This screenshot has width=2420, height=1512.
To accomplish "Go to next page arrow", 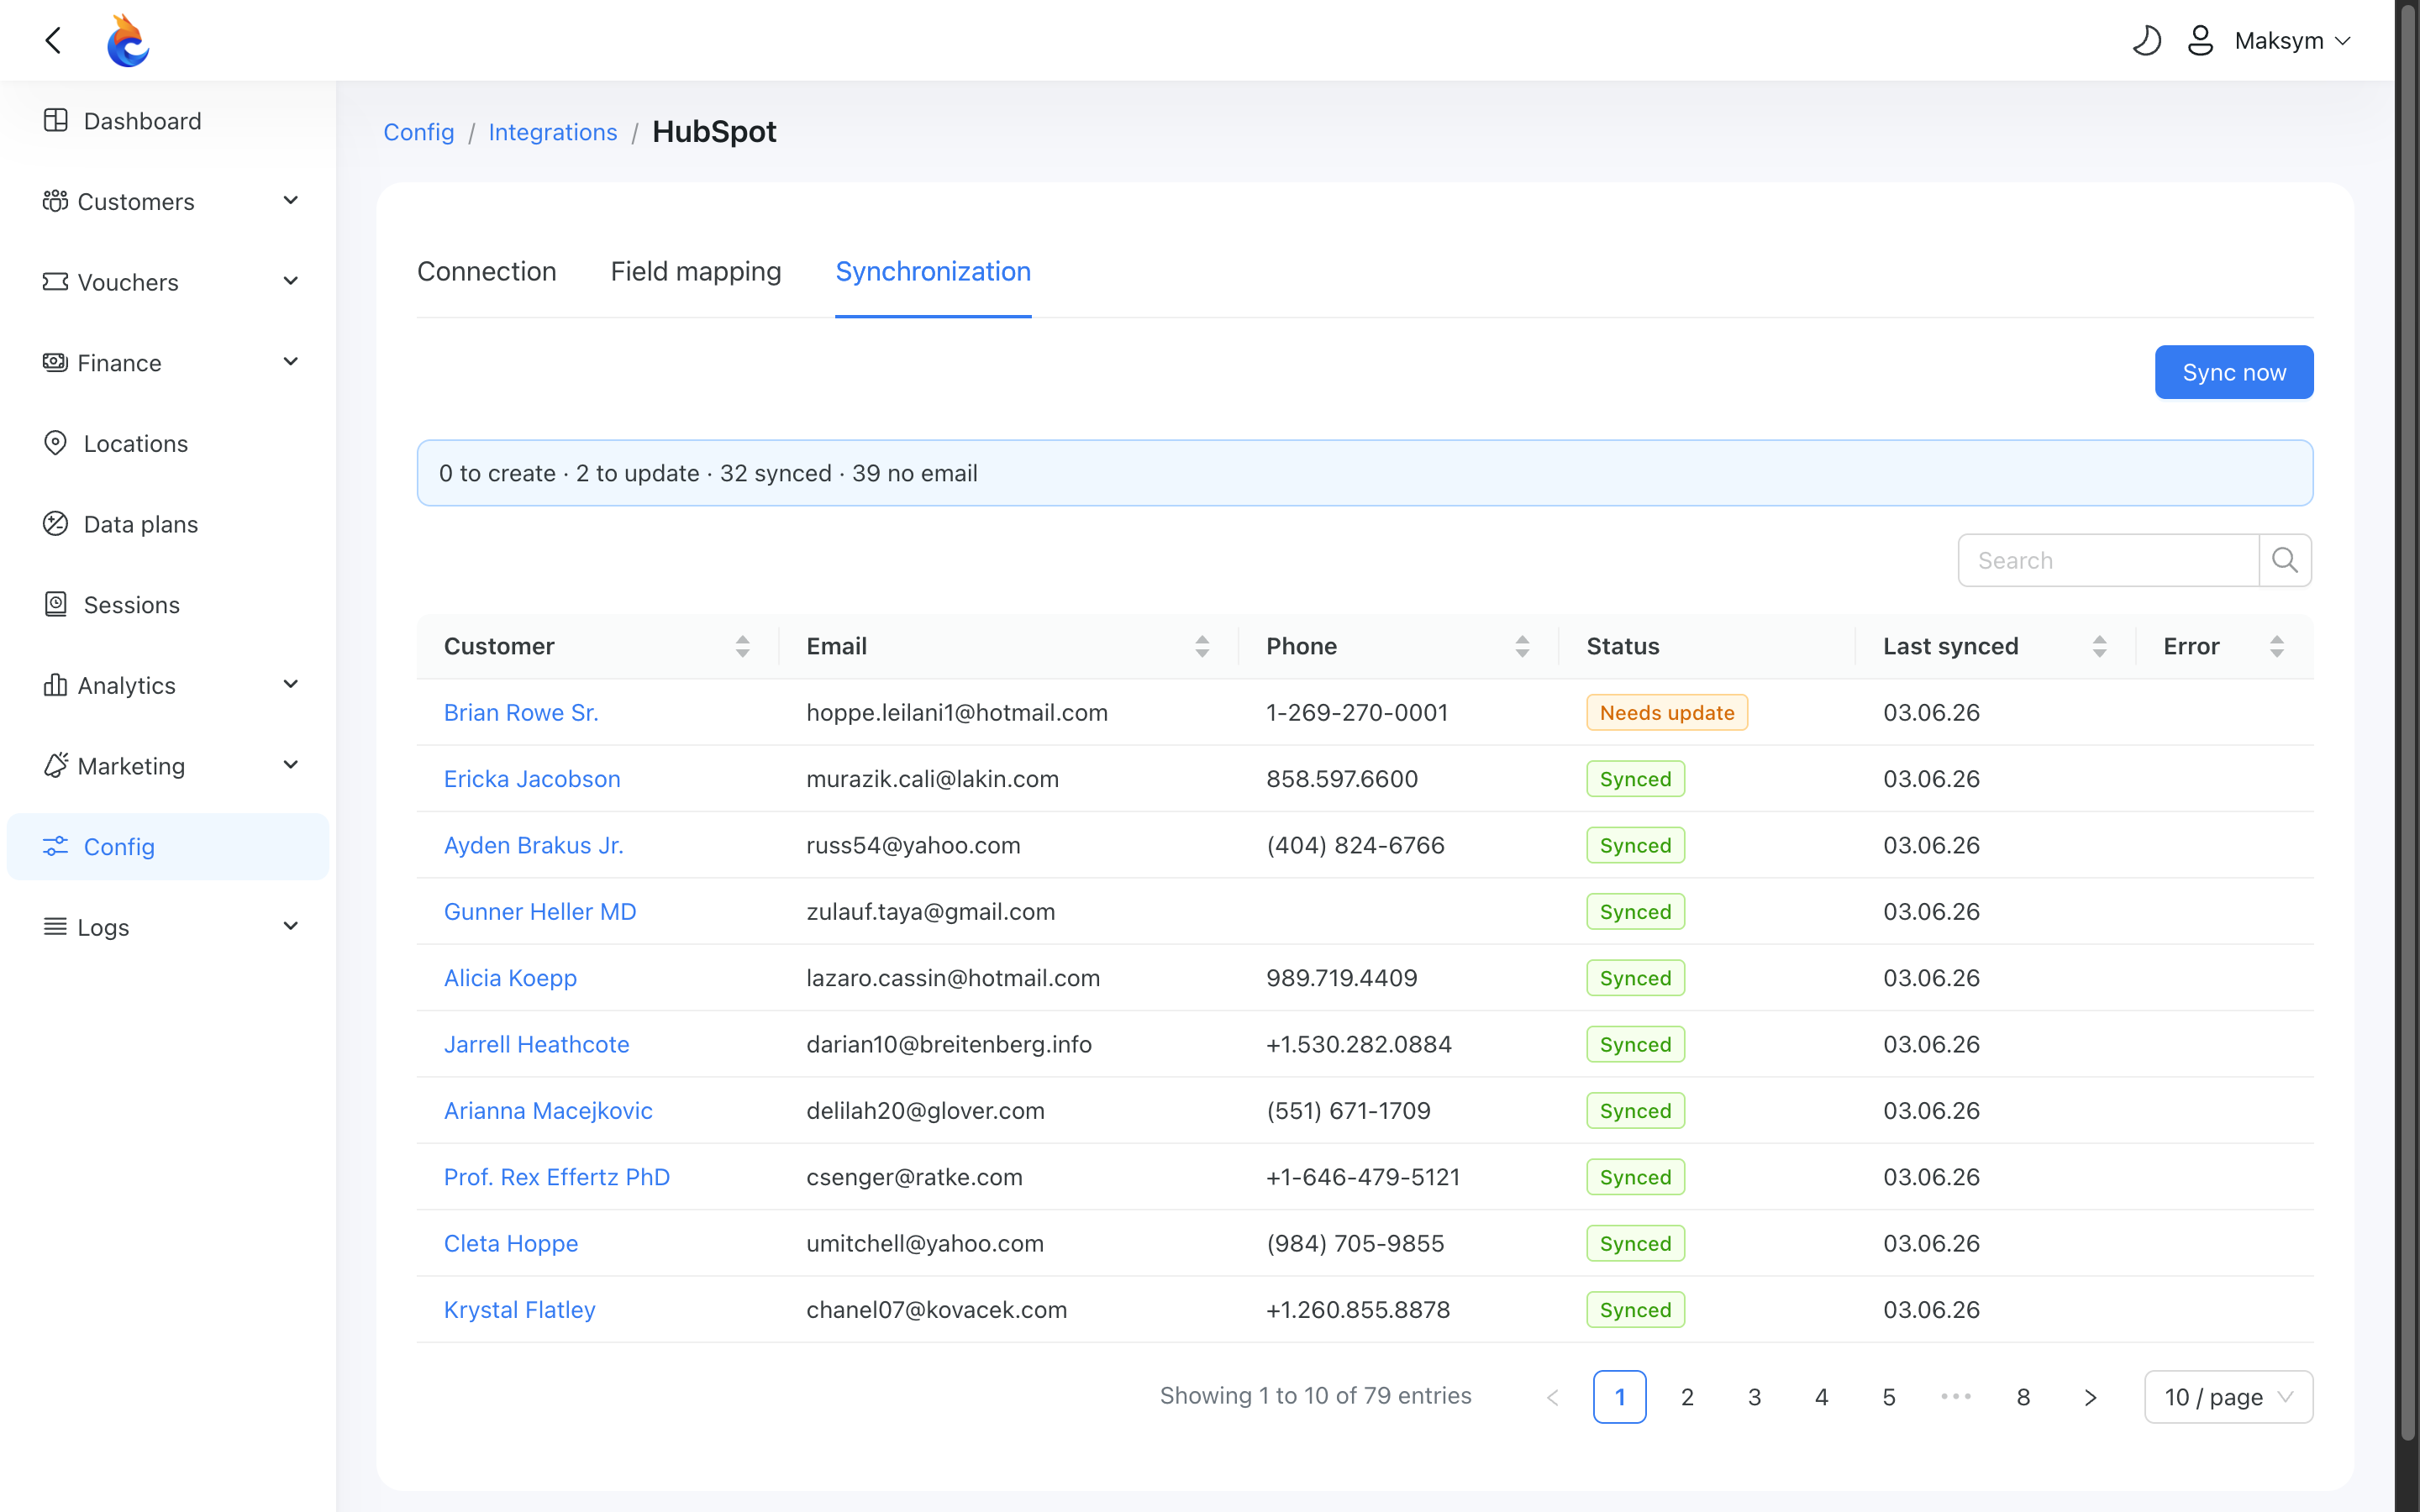I will point(2090,1397).
